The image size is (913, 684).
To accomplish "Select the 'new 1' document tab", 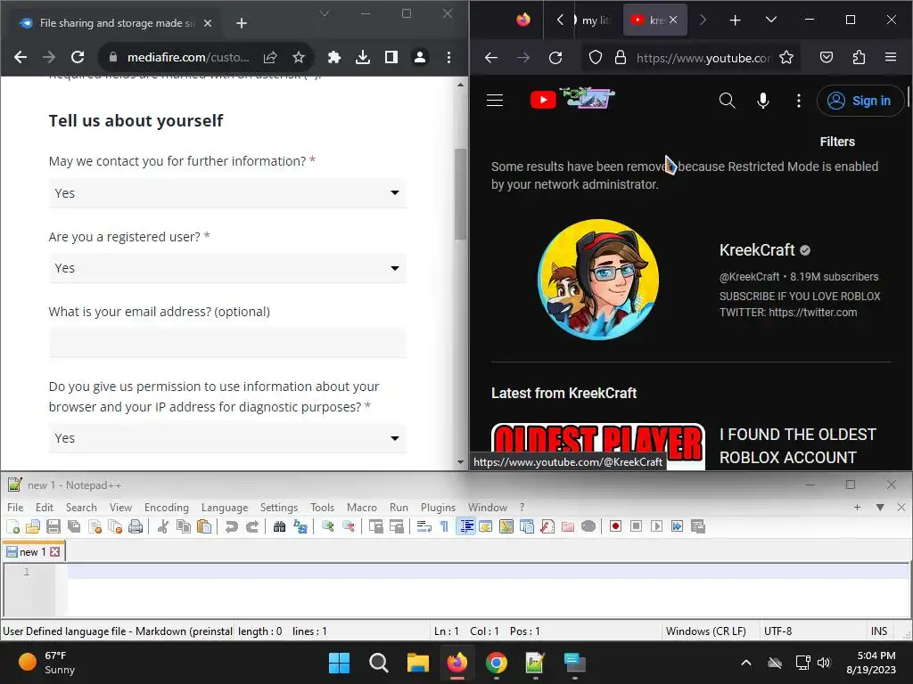I will (33, 552).
